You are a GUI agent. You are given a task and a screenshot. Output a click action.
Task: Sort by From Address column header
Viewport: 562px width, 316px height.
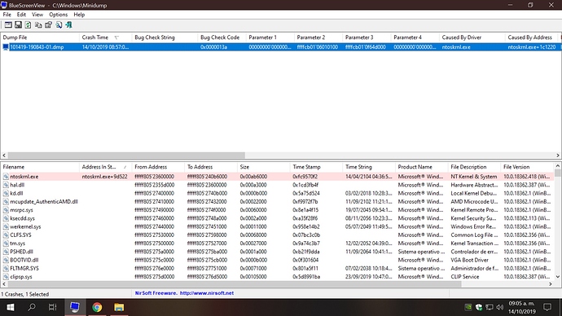point(158,167)
